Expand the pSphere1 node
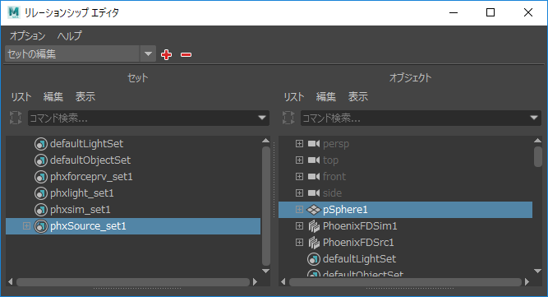The height and width of the screenshot is (297, 548). [x=299, y=209]
